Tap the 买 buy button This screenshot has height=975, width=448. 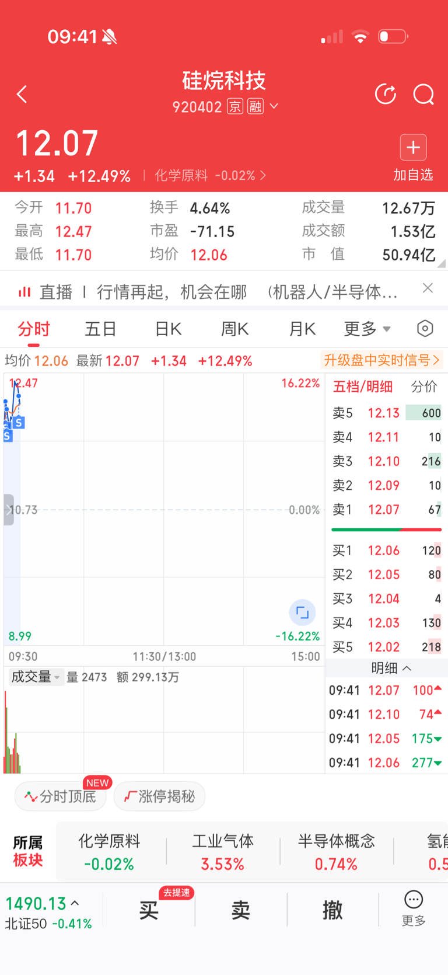click(149, 910)
